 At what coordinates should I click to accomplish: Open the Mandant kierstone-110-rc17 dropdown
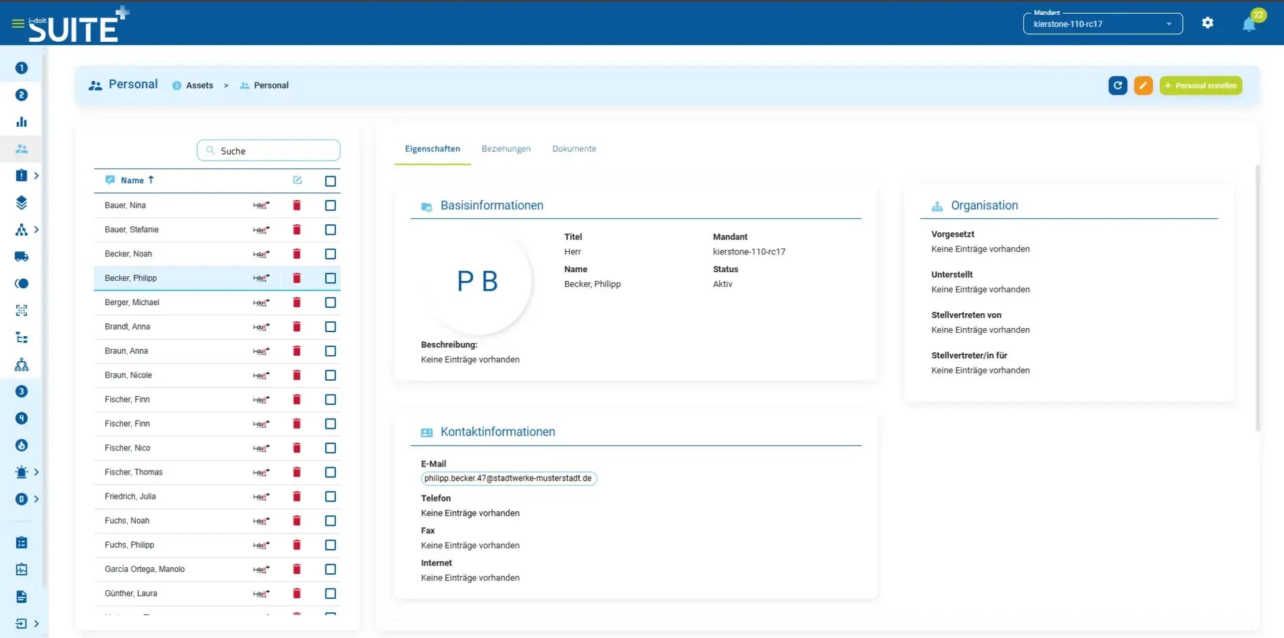tap(1103, 24)
